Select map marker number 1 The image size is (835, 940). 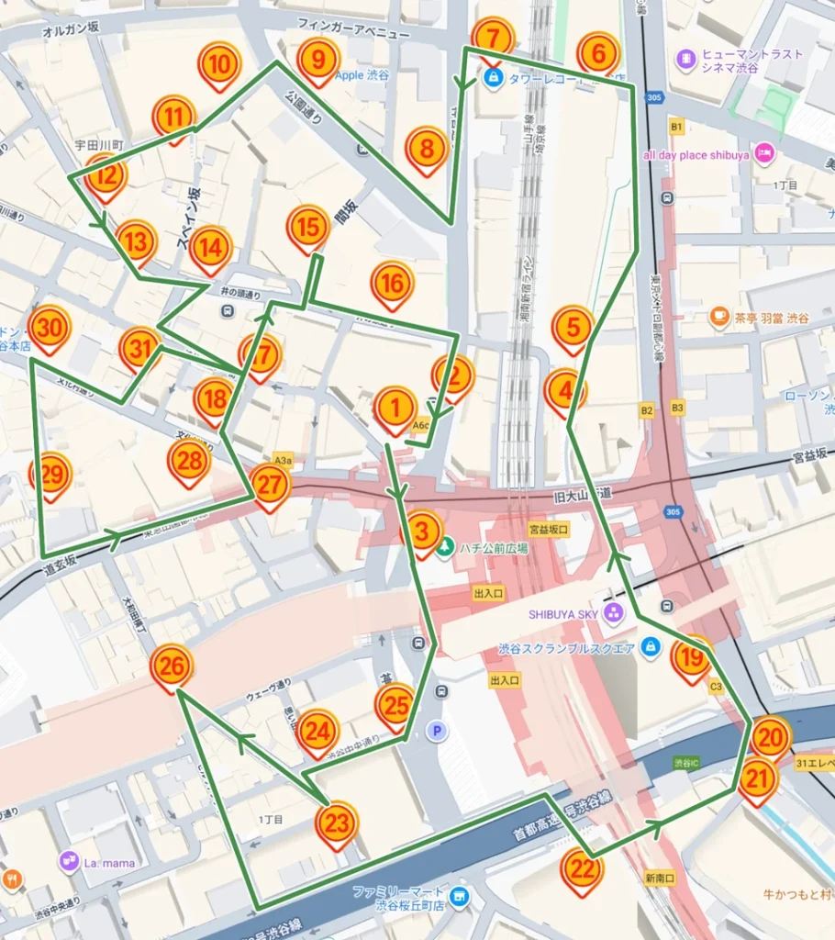coord(395,406)
